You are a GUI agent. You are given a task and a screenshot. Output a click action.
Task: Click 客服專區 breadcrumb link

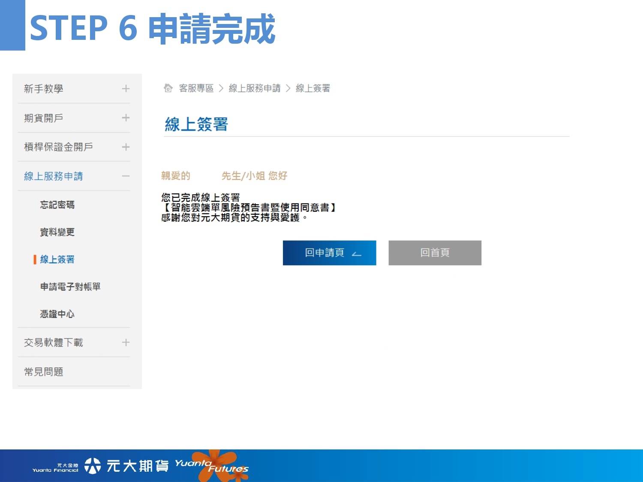click(x=196, y=88)
